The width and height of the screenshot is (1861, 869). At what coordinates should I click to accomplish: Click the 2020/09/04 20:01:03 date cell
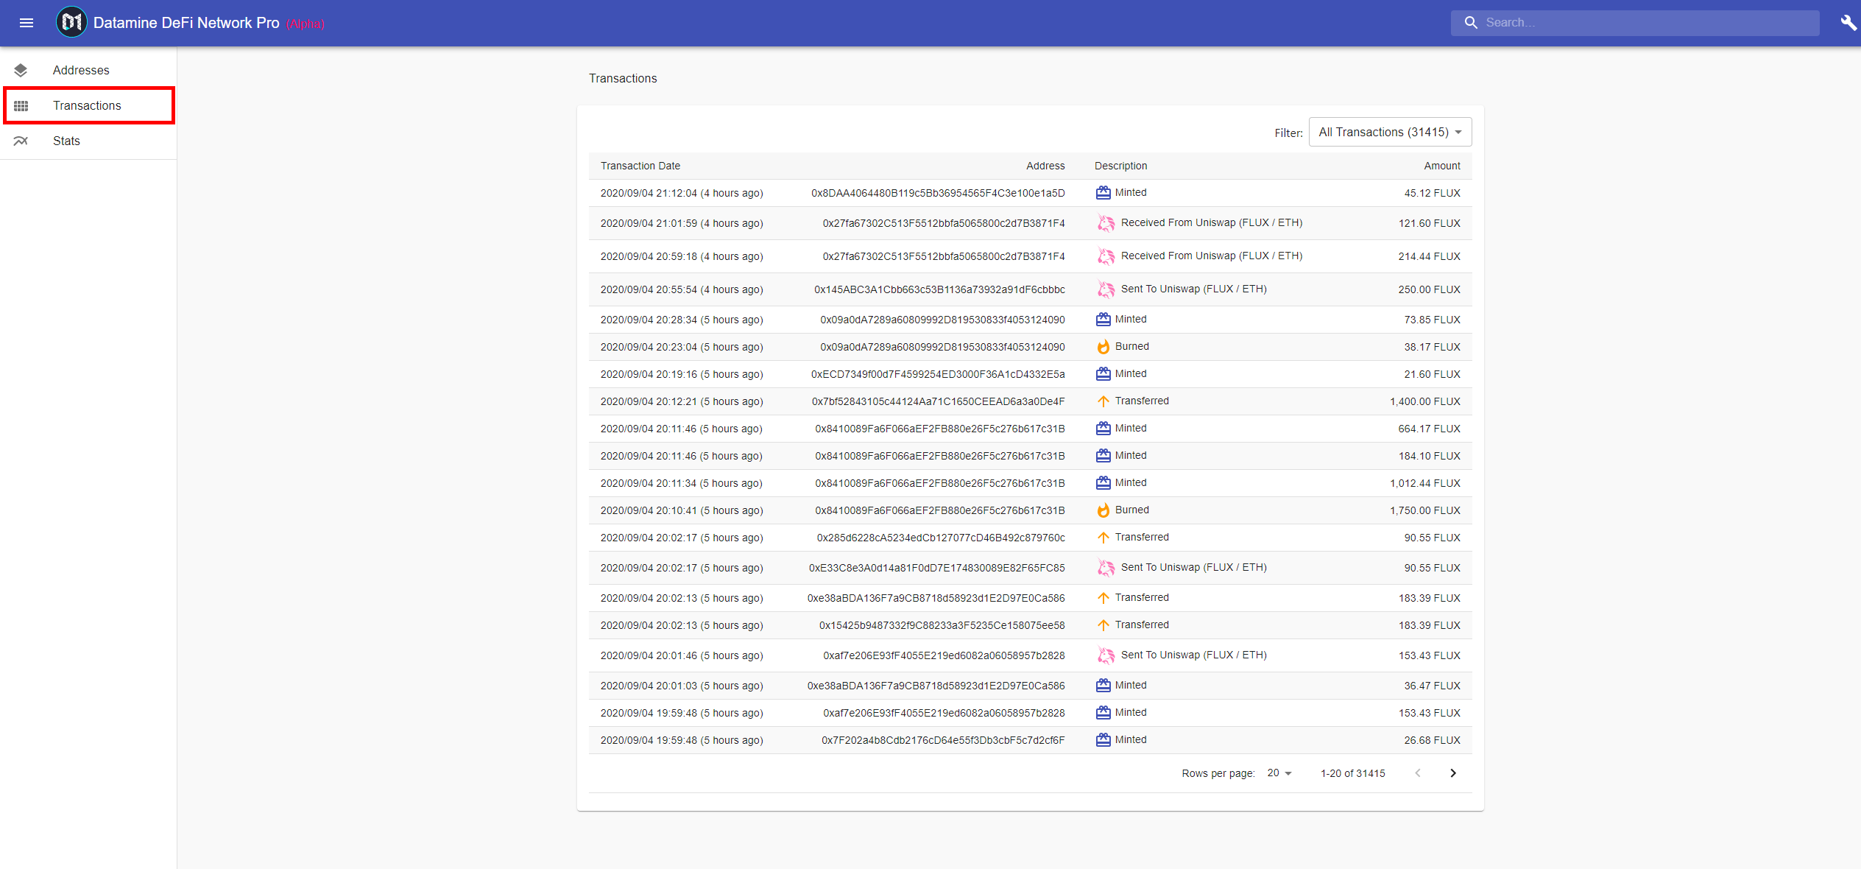pyautogui.click(x=682, y=686)
